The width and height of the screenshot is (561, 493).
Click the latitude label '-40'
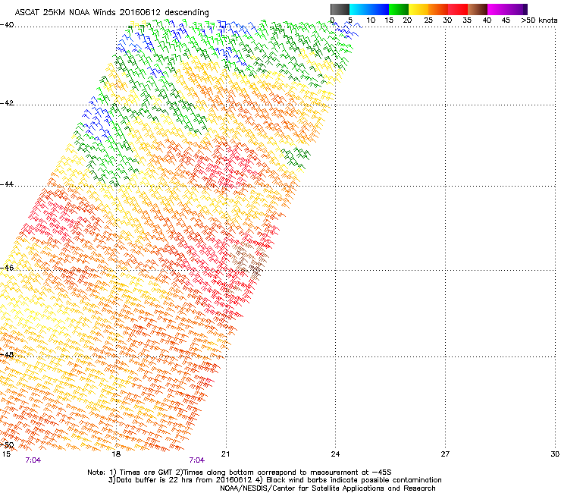(x=7, y=25)
